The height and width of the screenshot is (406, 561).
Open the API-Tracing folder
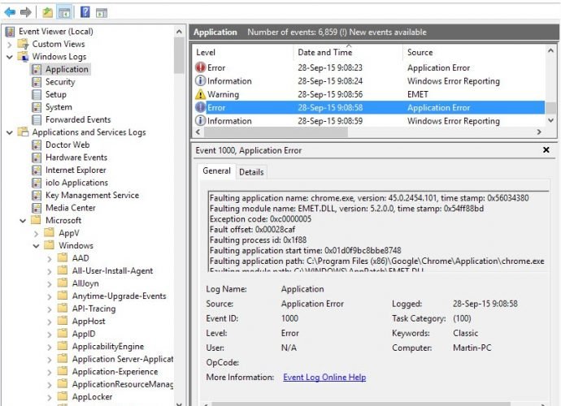[x=93, y=309]
